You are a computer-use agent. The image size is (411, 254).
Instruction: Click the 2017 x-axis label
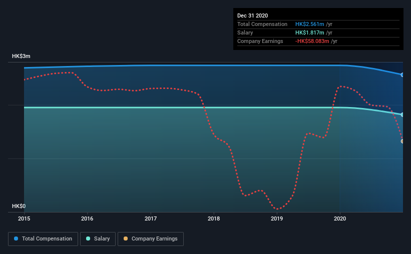coord(151,218)
